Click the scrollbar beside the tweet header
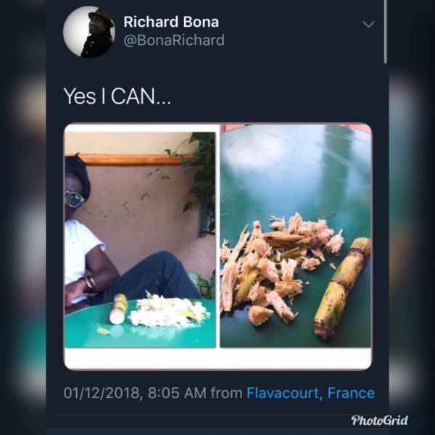The width and height of the screenshot is (435, 435). tap(386, 33)
